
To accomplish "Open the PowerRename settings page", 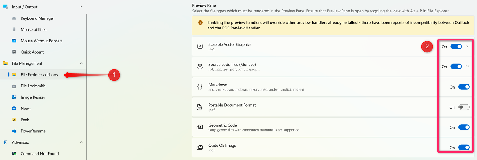I will pos(33,131).
